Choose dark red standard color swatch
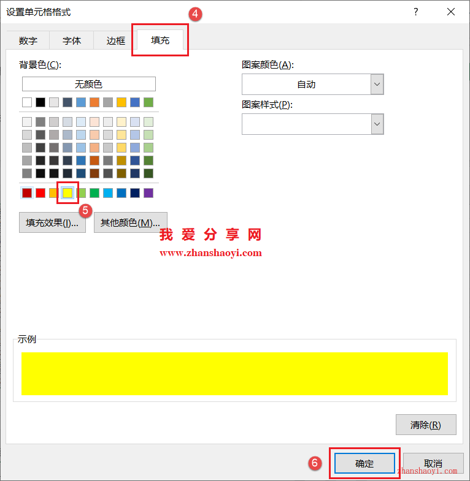470x481 pixels. coord(27,193)
